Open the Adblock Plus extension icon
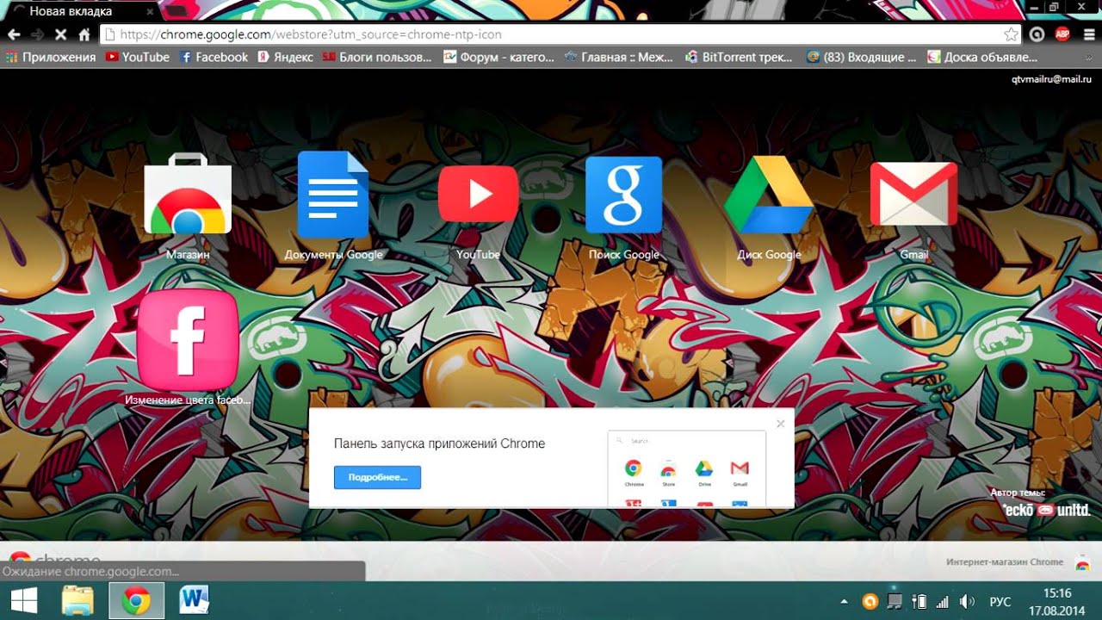This screenshot has height=620, width=1102. pos(1062,34)
